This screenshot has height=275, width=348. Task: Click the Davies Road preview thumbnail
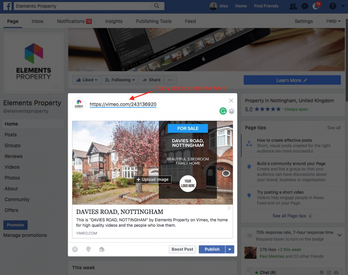[x=153, y=162]
